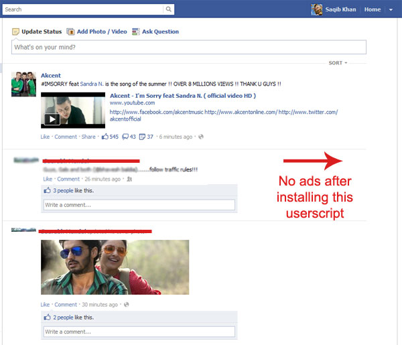Open akcentmusic Facebook URL in description
402x345 pixels.
[x=156, y=113]
